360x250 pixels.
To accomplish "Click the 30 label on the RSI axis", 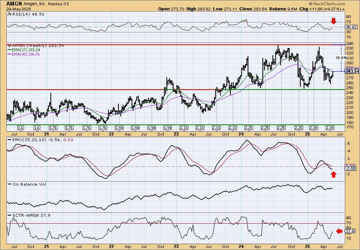I will coord(349,32).
